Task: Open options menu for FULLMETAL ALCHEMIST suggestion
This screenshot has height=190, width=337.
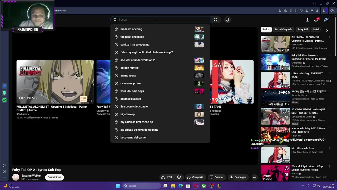Action: 330,38
